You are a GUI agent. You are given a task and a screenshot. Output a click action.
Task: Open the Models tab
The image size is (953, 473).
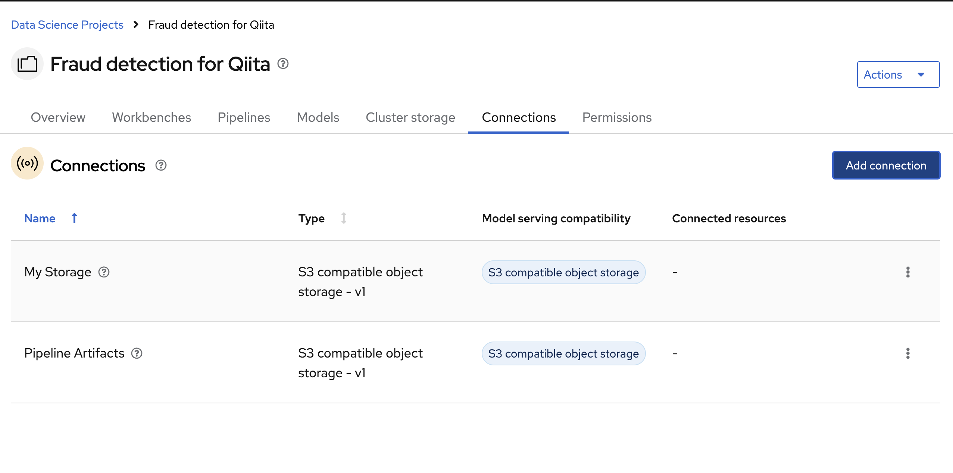click(318, 118)
